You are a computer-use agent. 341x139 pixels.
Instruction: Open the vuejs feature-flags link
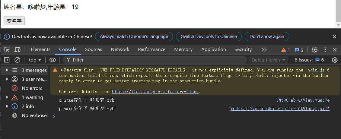point(155,92)
